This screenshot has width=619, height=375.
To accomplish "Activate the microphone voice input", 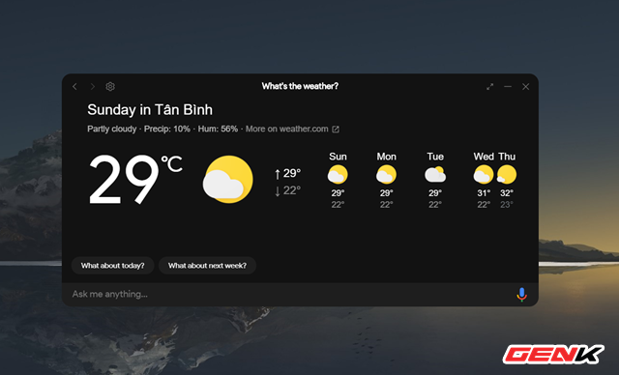I will tap(521, 294).
